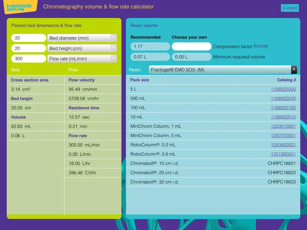Select the 12.57 sec residence time
The width and height of the screenshot is (307, 230).
(79, 117)
